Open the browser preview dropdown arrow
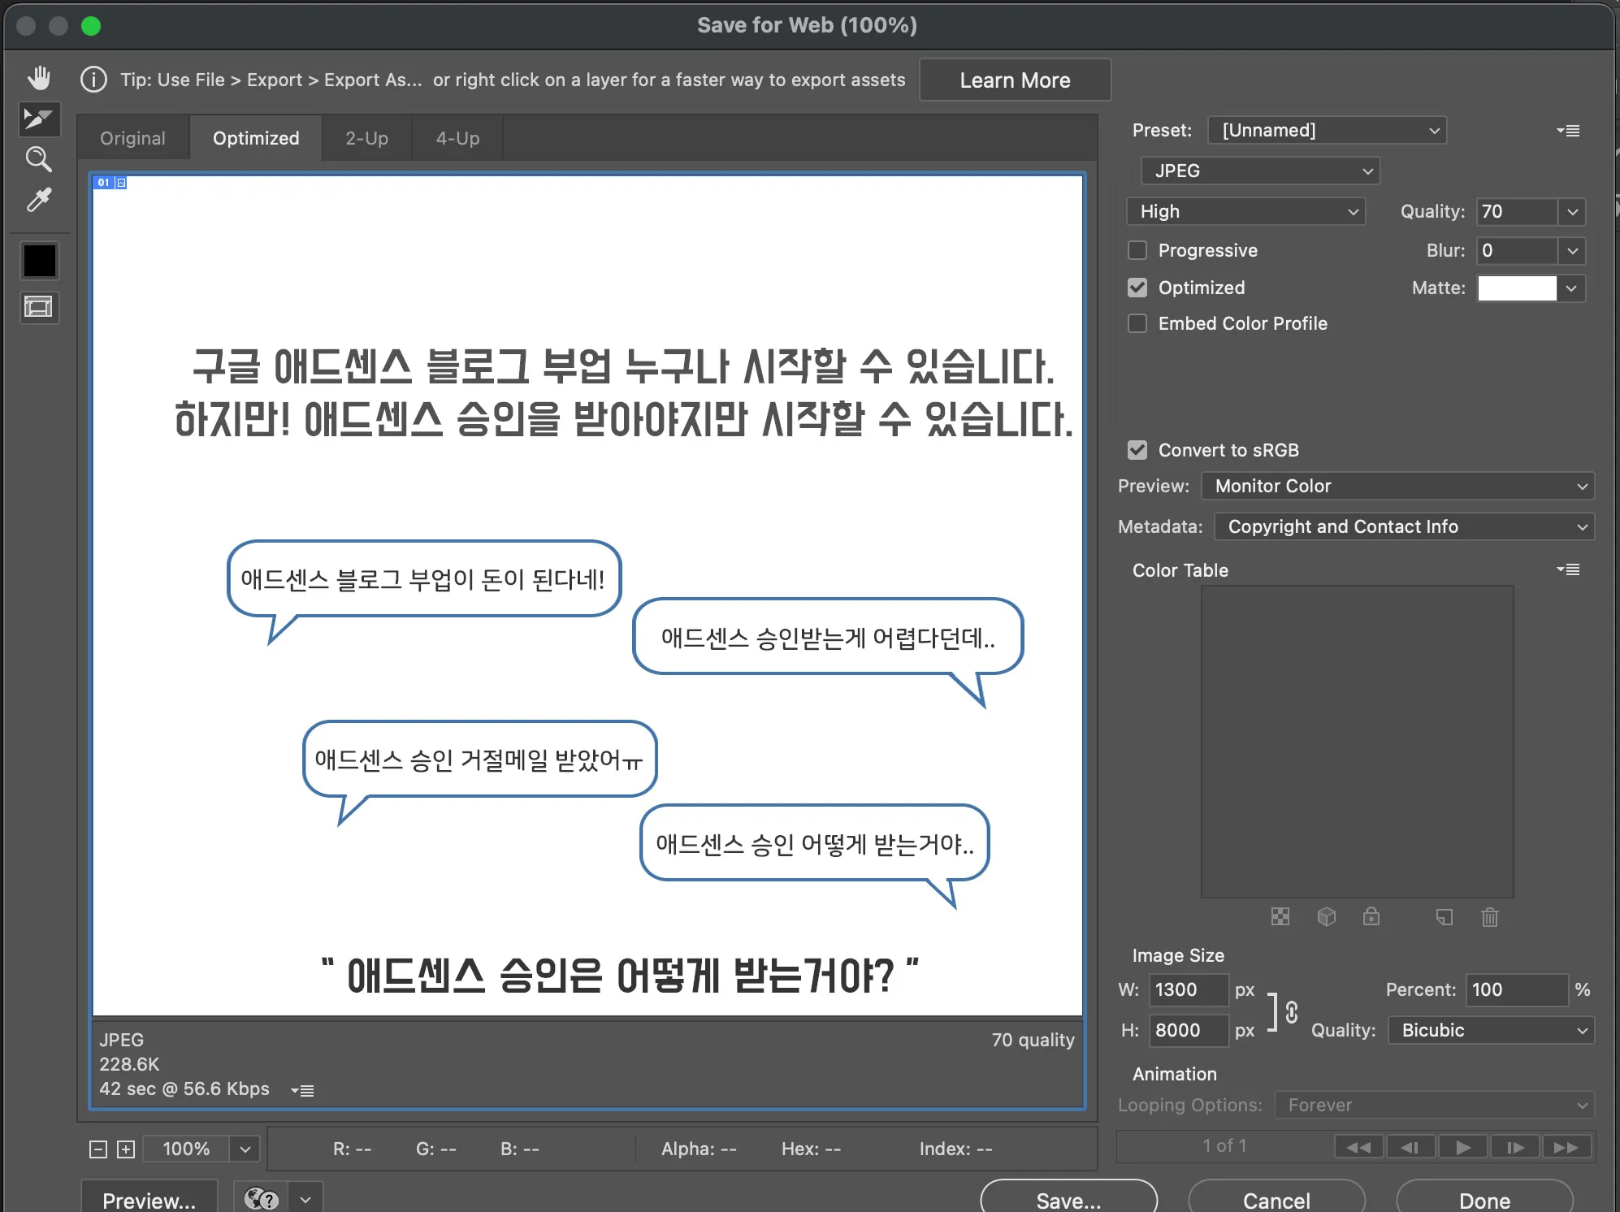Viewport: 1620px width, 1212px height. point(305,1199)
